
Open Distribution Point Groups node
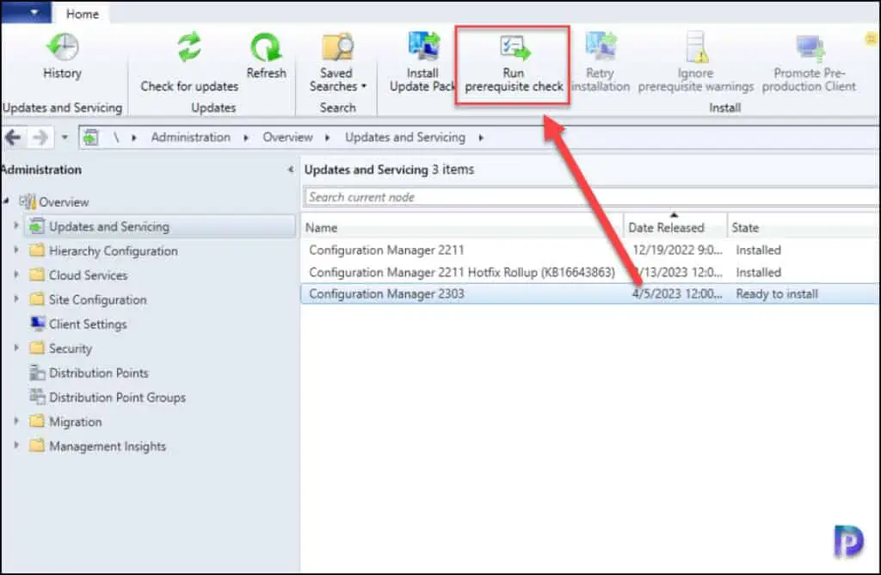click(x=117, y=398)
